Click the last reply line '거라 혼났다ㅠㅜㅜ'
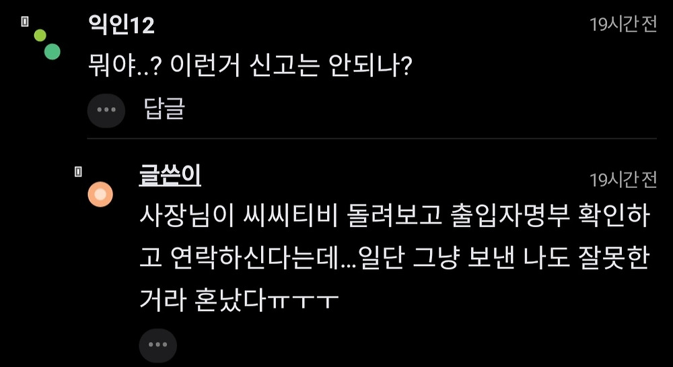The height and width of the screenshot is (367, 673). tap(240, 300)
